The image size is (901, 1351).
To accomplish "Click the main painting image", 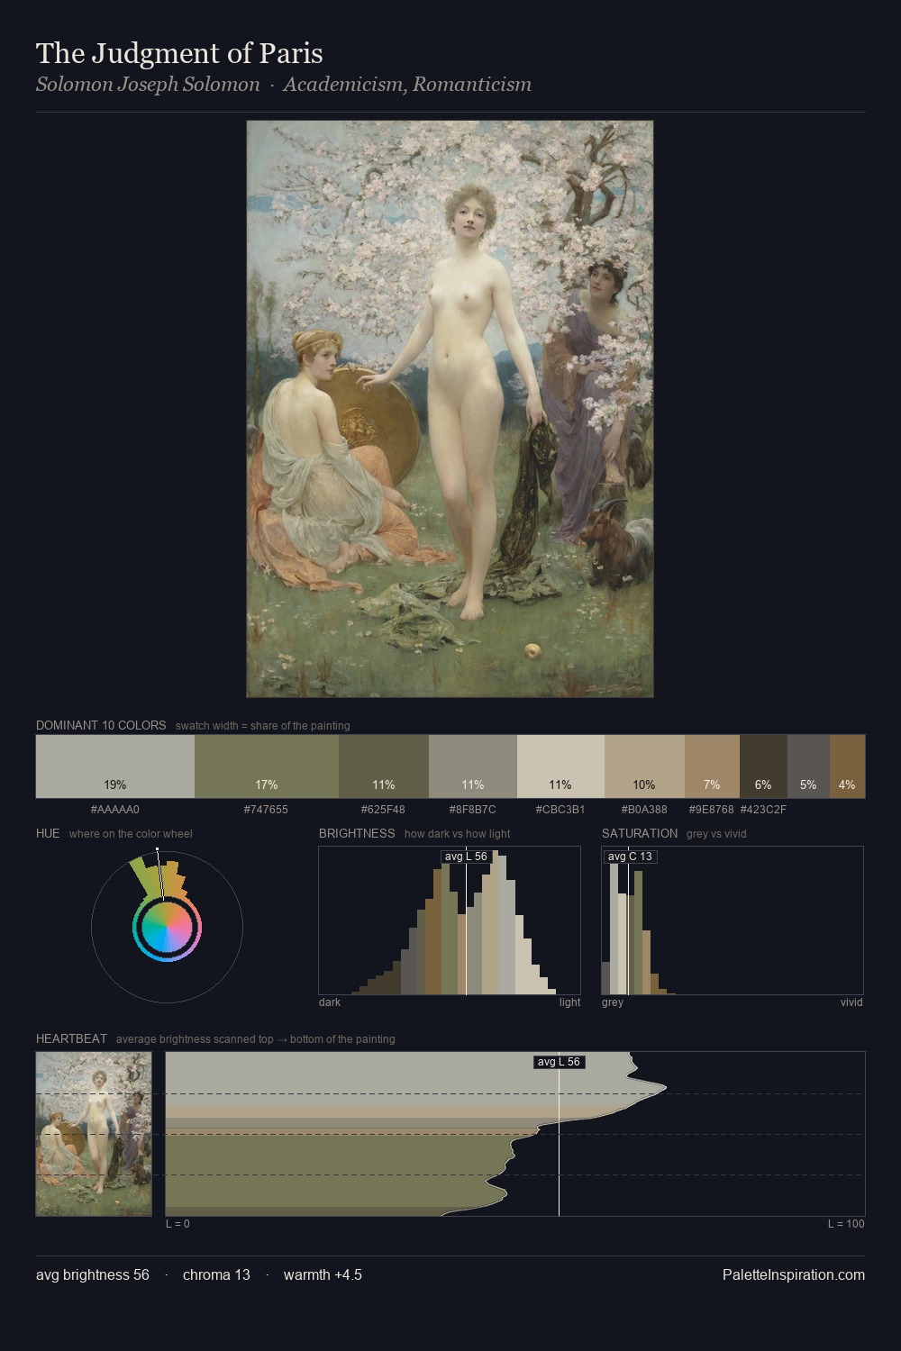I will [x=450, y=409].
